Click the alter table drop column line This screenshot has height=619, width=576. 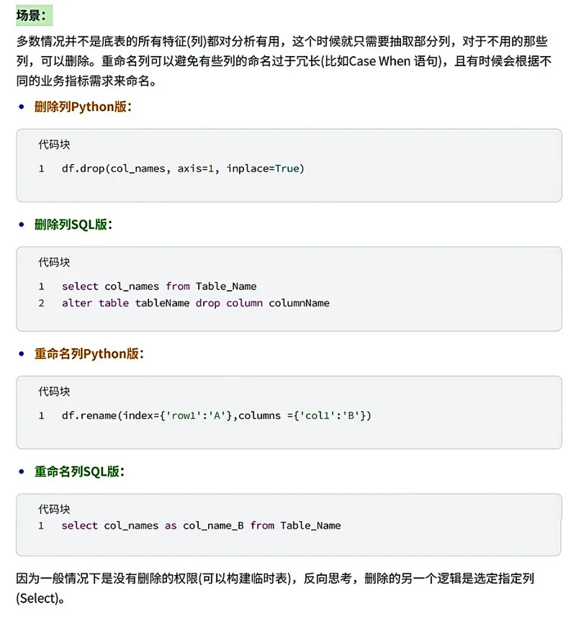[x=195, y=303]
